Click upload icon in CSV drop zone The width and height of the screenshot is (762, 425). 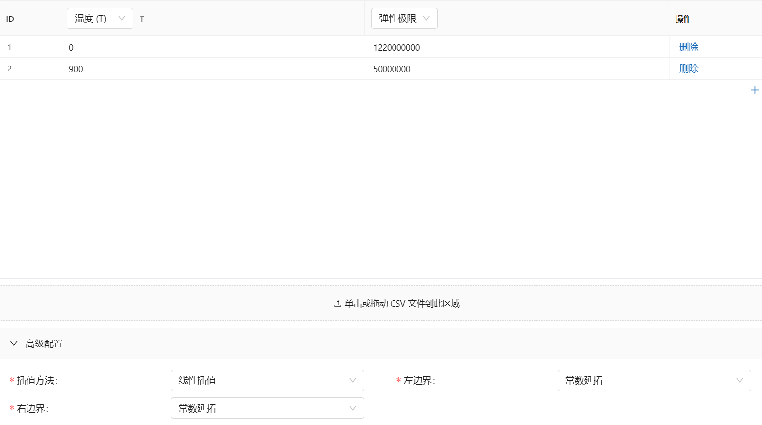338,304
